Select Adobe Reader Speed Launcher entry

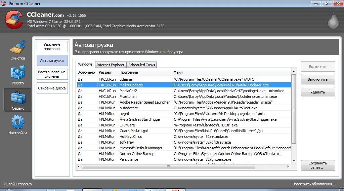[x=184, y=102]
